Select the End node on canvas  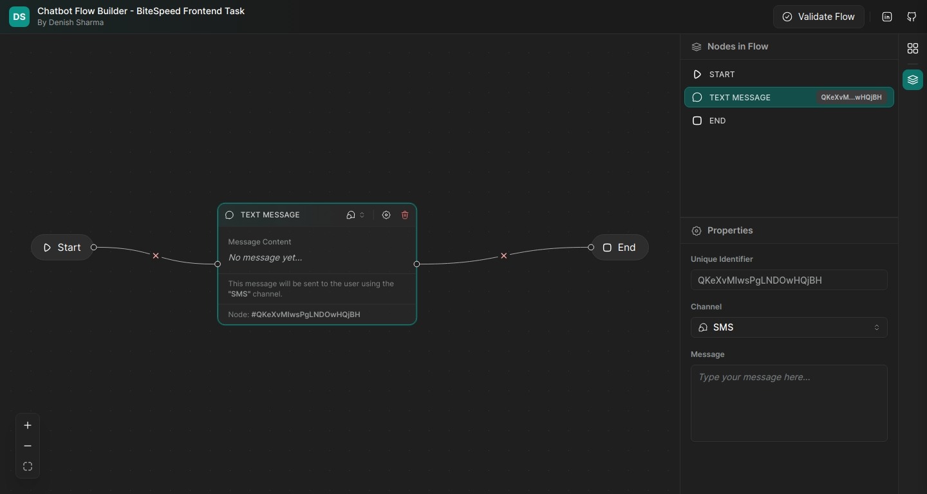(x=619, y=248)
